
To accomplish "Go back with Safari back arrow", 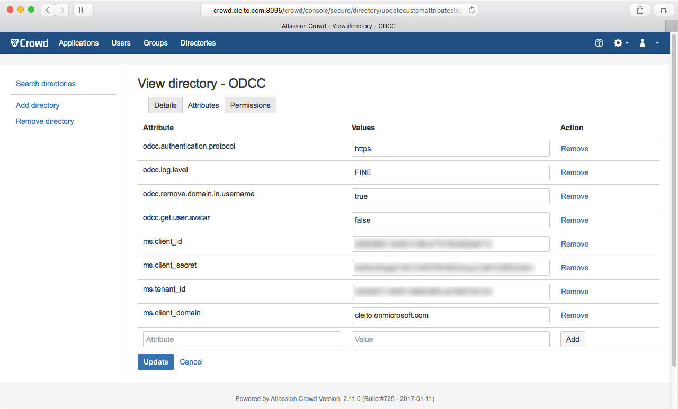I will point(48,10).
